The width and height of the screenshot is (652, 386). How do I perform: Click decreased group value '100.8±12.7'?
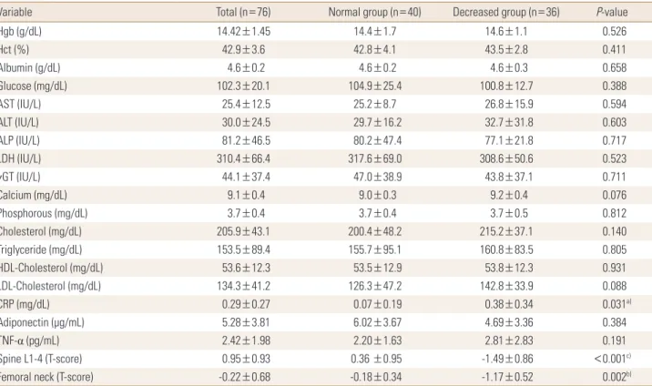coord(506,86)
